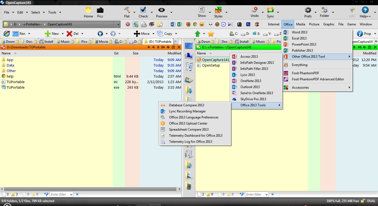Toggle the eye icon beside binoculars
The width and height of the screenshot is (378, 206).
151,24
